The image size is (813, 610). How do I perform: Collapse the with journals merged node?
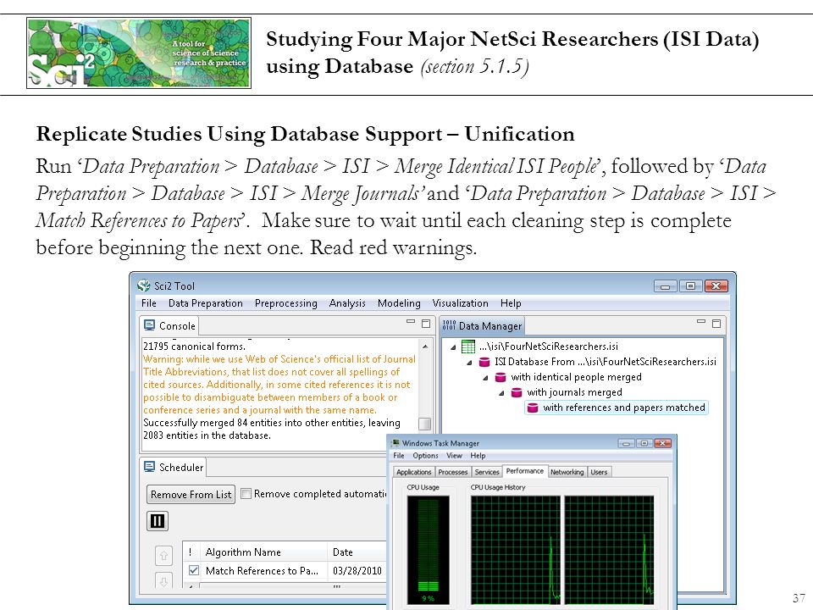pyautogui.click(x=501, y=393)
